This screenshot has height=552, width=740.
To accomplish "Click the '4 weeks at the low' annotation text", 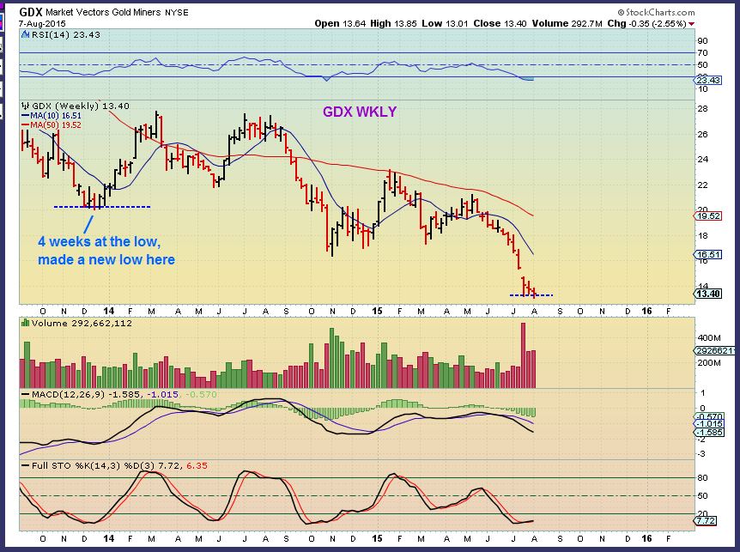I will pyautogui.click(x=99, y=241).
